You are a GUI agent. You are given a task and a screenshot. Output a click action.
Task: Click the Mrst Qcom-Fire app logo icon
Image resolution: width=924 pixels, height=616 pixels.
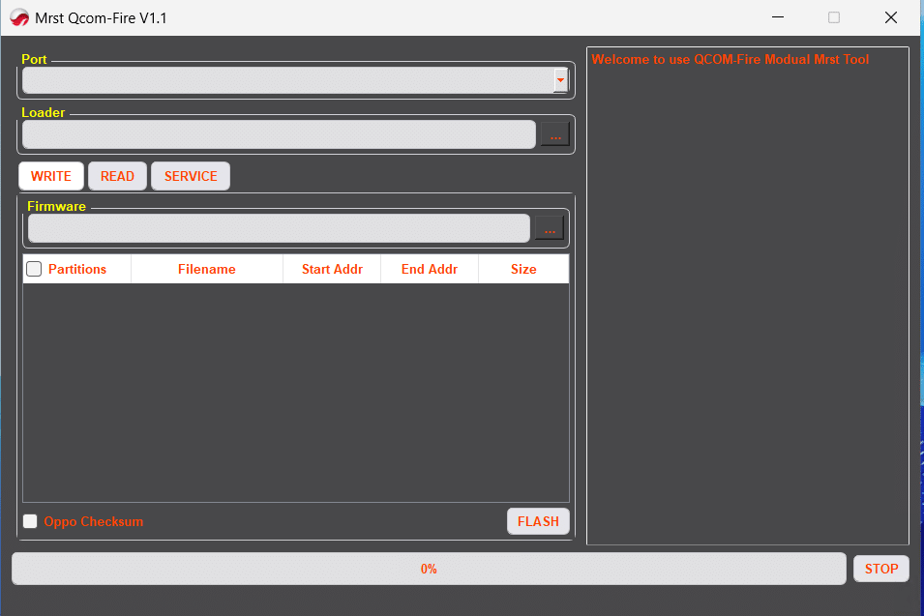[x=18, y=17]
